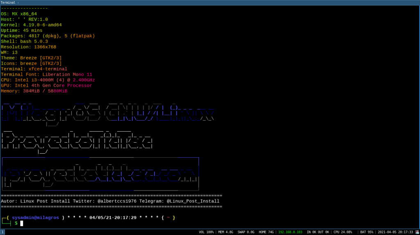Click the SWAP 0.0G status block
Image resolution: width=420 pixels, height=235 pixels.
246,232
